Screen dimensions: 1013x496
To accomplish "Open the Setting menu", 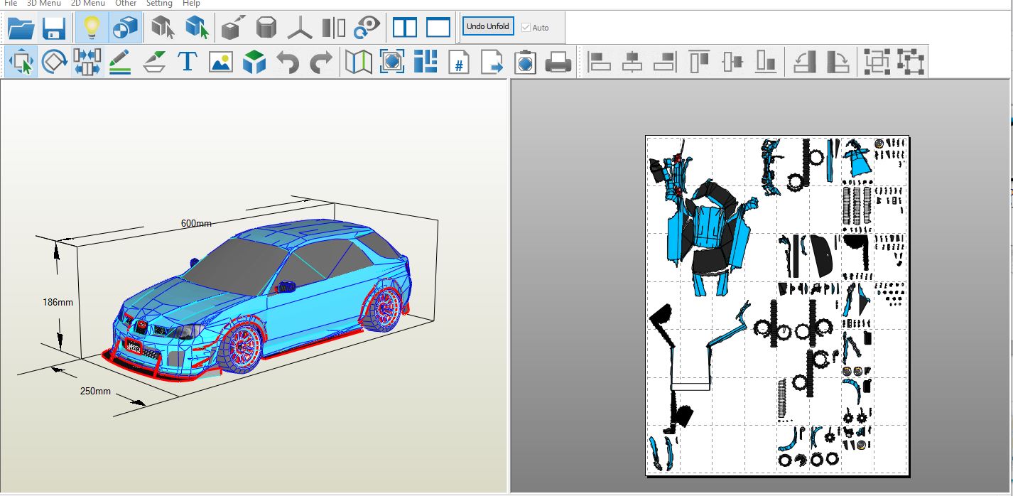I will (159, 4).
